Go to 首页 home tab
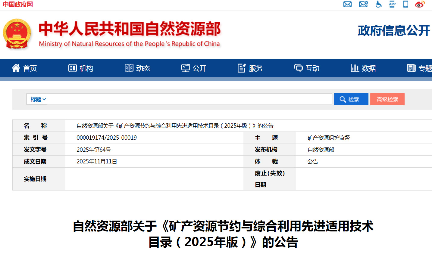The image size is (432, 254). pos(24,68)
